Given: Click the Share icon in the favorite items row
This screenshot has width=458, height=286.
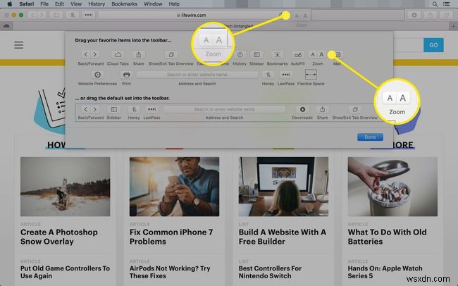Looking at the screenshot, I should pos(138,55).
